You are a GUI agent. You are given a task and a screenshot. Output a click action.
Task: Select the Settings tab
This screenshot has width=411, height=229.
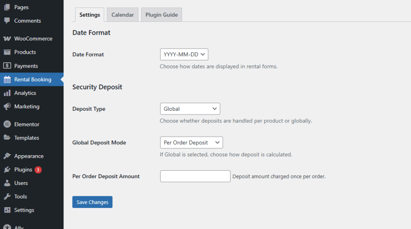(90, 15)
